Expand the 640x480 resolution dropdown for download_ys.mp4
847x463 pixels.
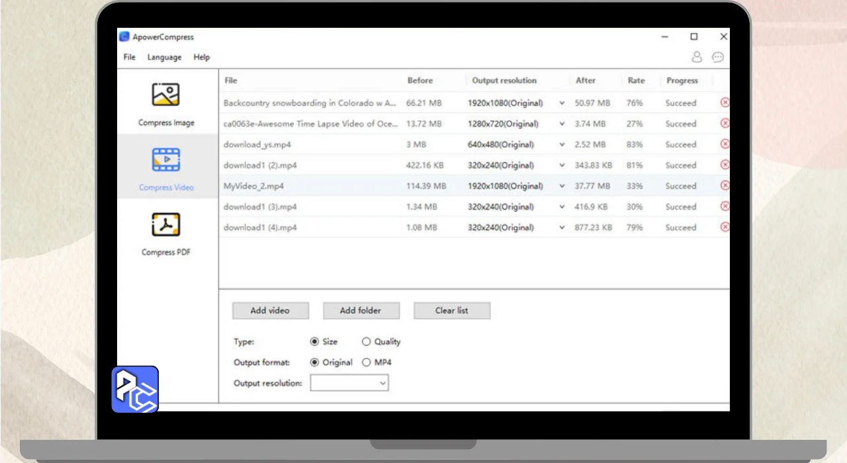562,145
